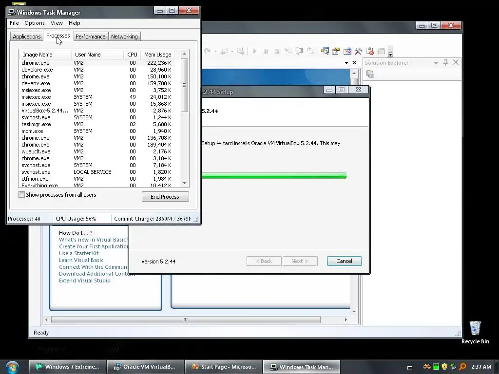Enable Show processes from all users checkbox

[x=21, y=195]
